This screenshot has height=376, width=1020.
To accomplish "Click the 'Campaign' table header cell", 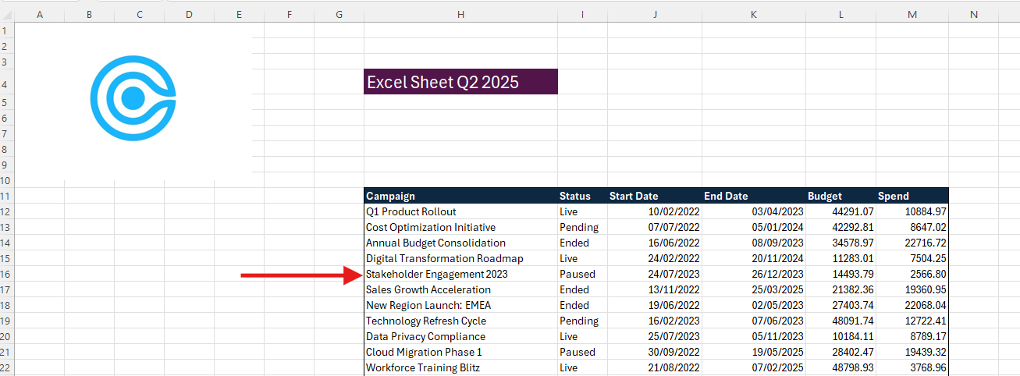I will point(460,196).
